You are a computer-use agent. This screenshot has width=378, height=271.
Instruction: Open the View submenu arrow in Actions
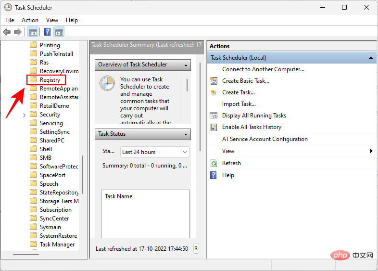tap(371, 151)
